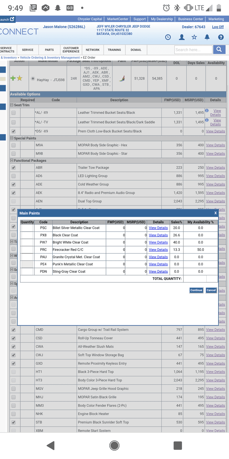View details for Billet Silver Metallic paint
This screenshot has height=459, width=229.
[x=158, y=228]
